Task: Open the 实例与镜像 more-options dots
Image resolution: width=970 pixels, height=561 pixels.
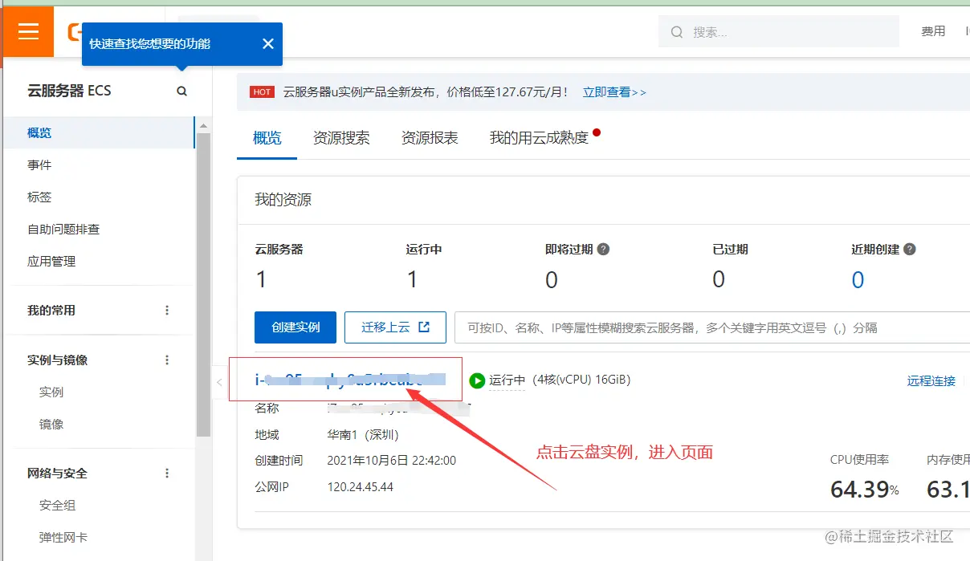Action: pyautogui.click(x=167, y=360)
